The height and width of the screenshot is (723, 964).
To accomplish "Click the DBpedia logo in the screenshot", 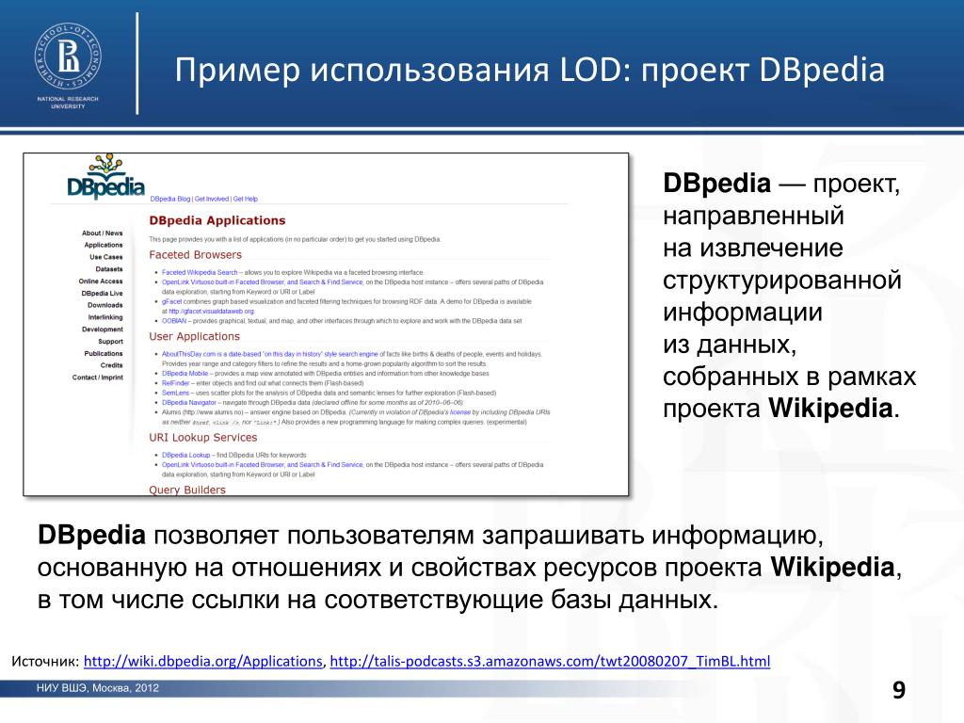I will 105,177.
